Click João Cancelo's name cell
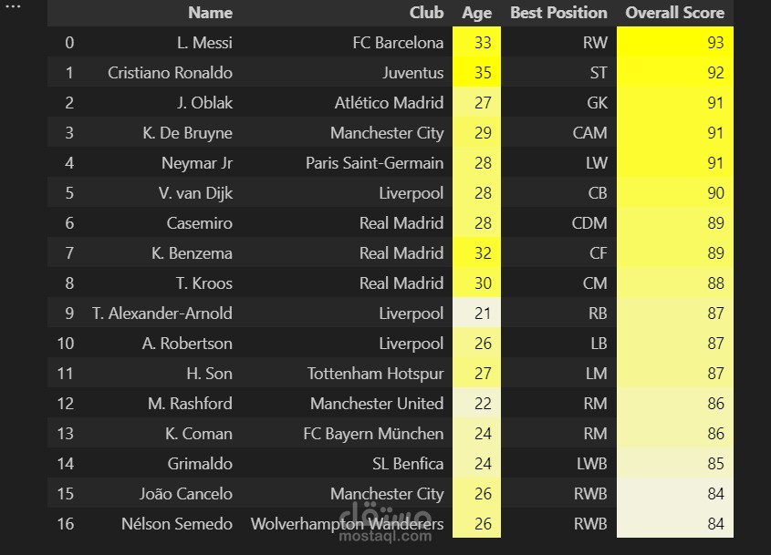771x555 pixels. click(x=185, y=494)
